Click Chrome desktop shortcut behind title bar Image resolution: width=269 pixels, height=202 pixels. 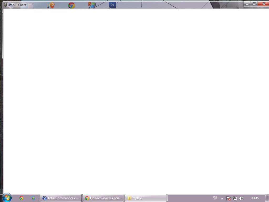[x=71, y=6]
